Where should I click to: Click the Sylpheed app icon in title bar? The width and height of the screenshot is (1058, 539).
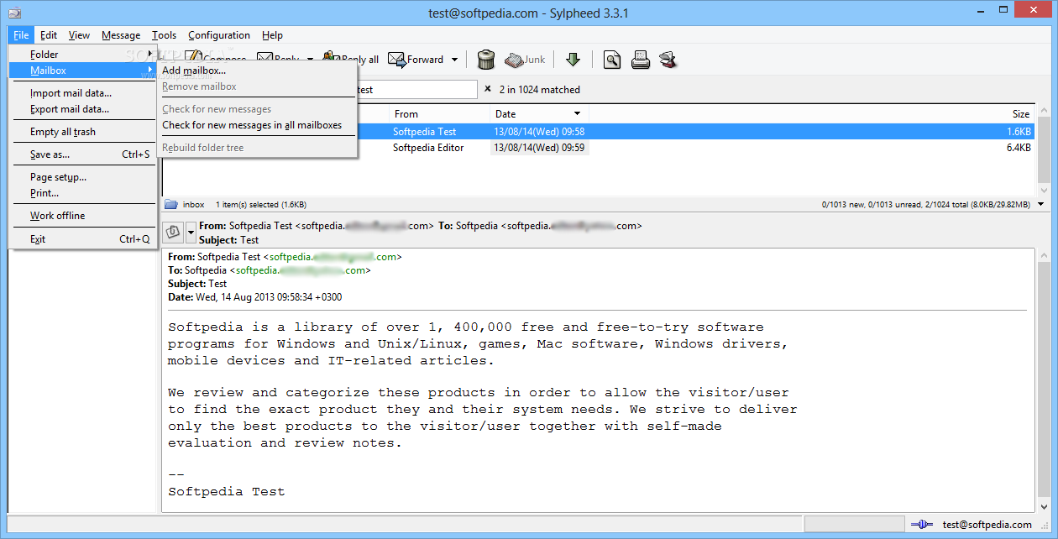pyautogui.click(x=14, y=12)
